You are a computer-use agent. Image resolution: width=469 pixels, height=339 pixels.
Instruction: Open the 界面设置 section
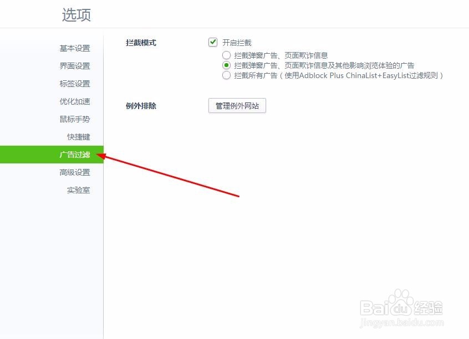pos(75,66)
